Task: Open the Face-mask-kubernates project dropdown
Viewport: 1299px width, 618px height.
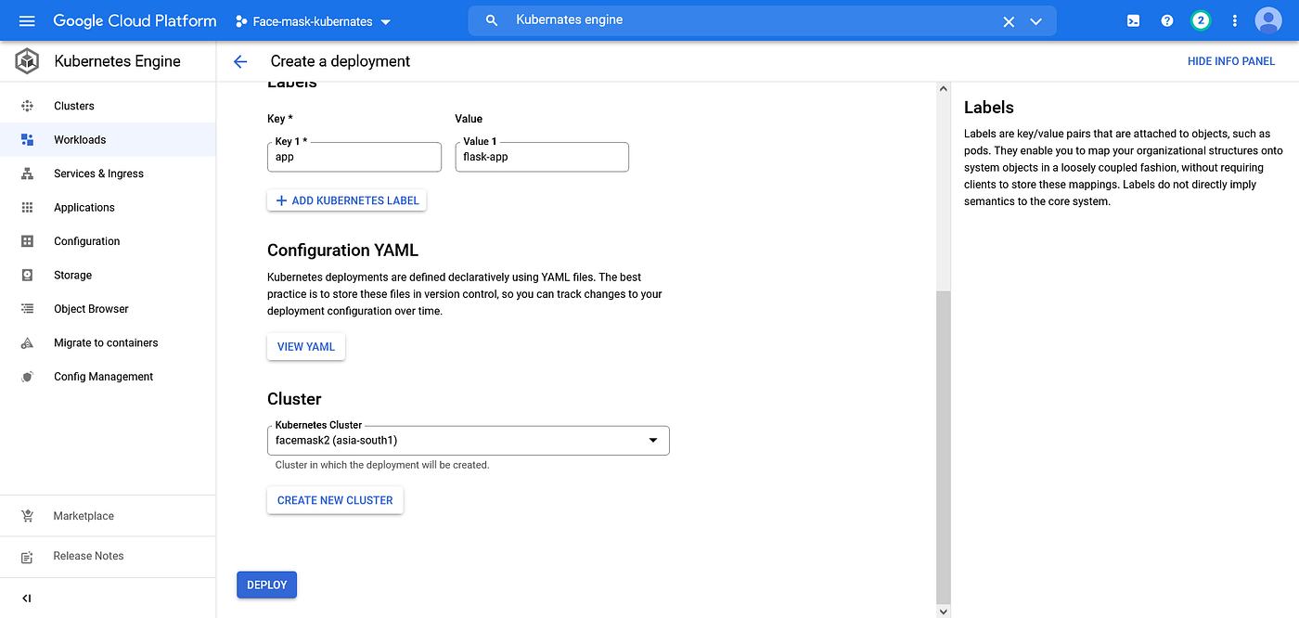Action: point(313,21)
